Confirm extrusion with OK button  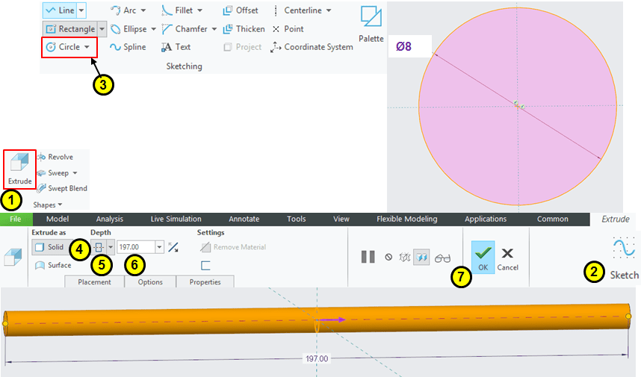pyautogui.click(x=483, y=258)
